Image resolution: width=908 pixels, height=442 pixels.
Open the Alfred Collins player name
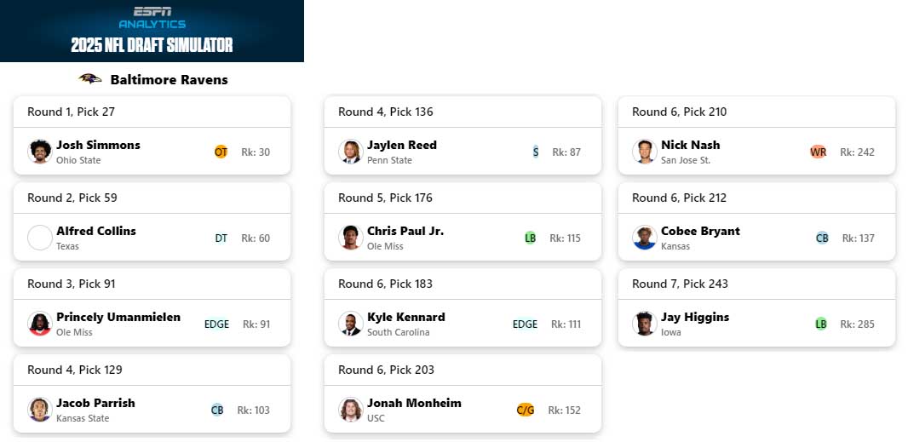point(96,231)
